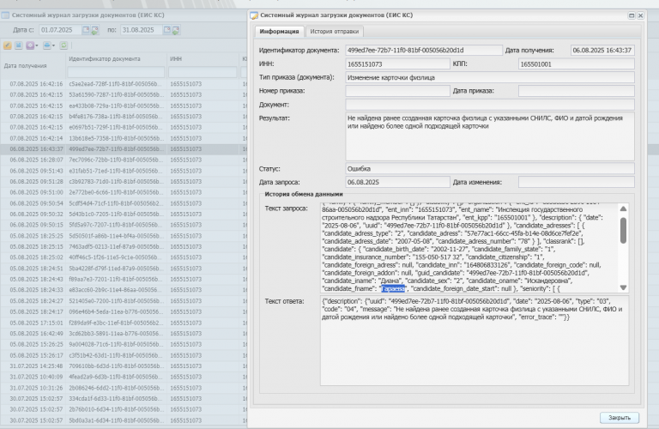Click the empty 'Дата изменения' field
Screen dimensions: 659x429
[x=577, y=182]
